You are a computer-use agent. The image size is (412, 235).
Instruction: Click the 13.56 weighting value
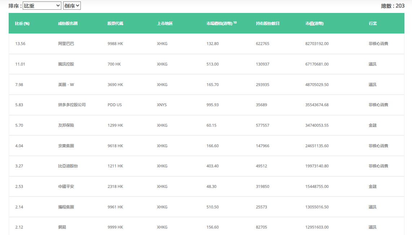[20, 44]
